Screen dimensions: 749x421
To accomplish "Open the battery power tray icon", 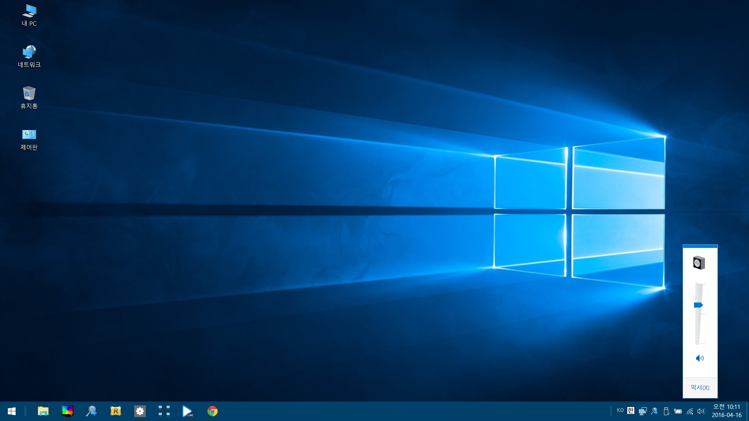I will click(678, 411).
